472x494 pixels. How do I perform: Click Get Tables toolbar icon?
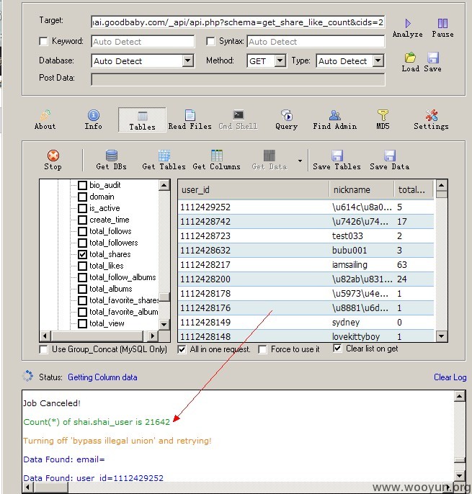click(x=164, y=156)
